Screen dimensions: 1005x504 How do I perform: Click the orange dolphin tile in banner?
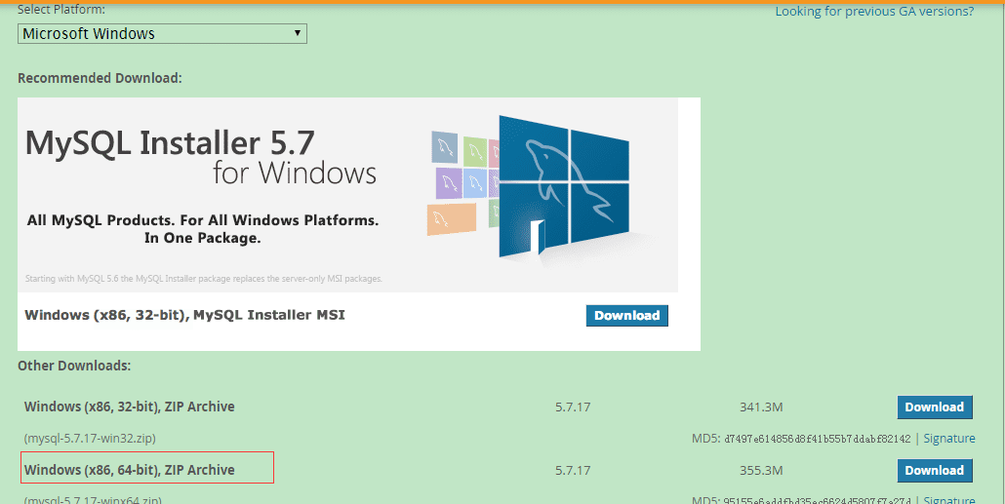(x=452, y=219)
